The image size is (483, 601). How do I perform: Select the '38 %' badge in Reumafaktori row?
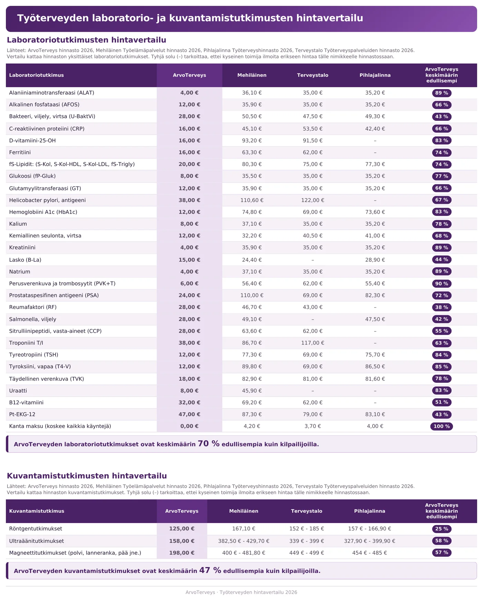click(x=442, y=307)
